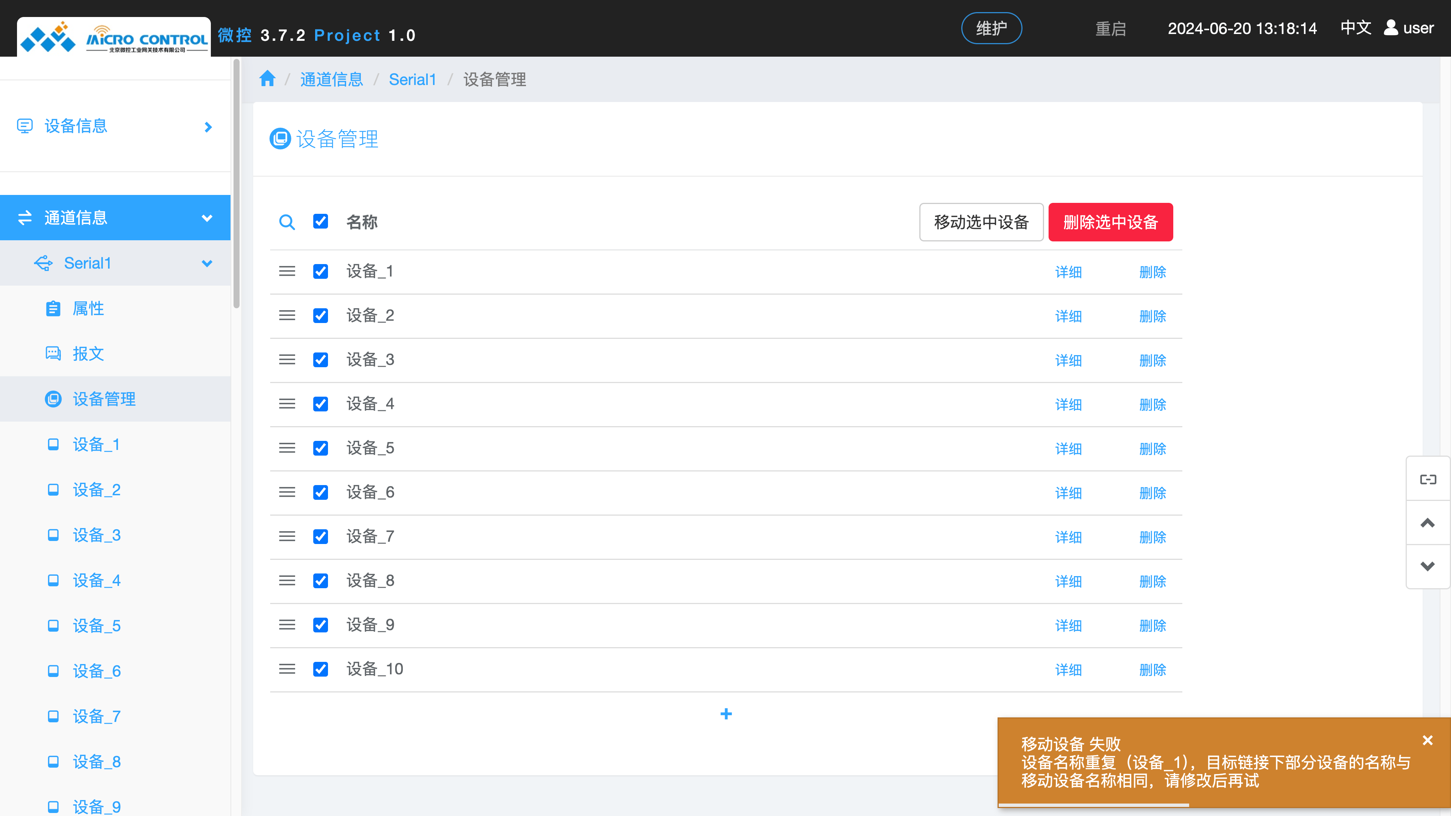Uncheck the select-all checkbox next to 名称

[x=320, y=221]
